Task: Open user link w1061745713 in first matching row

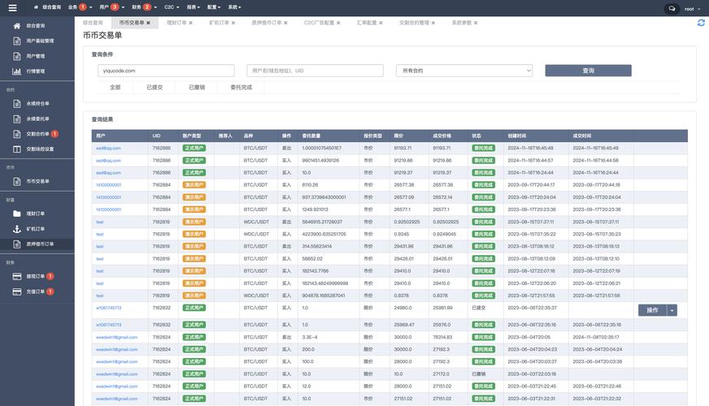Action: [108, 309]
